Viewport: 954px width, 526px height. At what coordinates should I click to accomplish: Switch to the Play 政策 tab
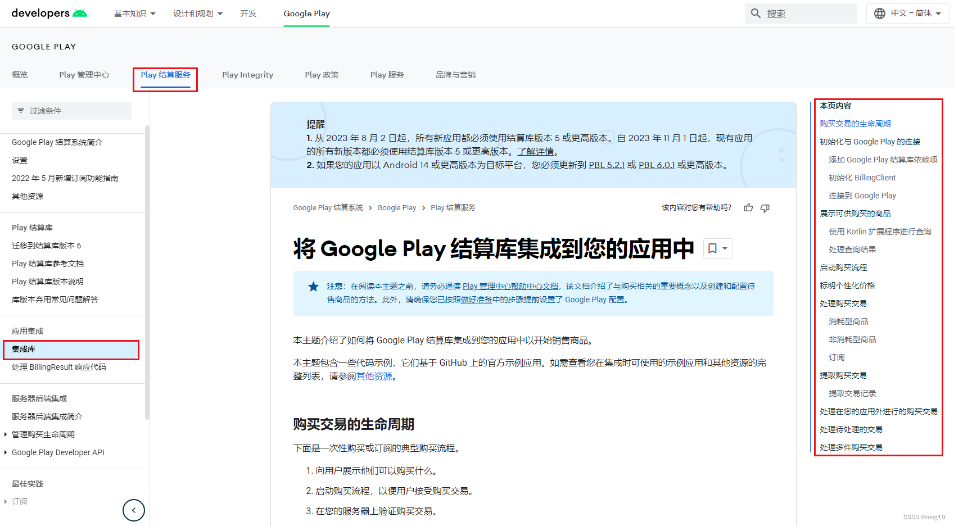322,75
